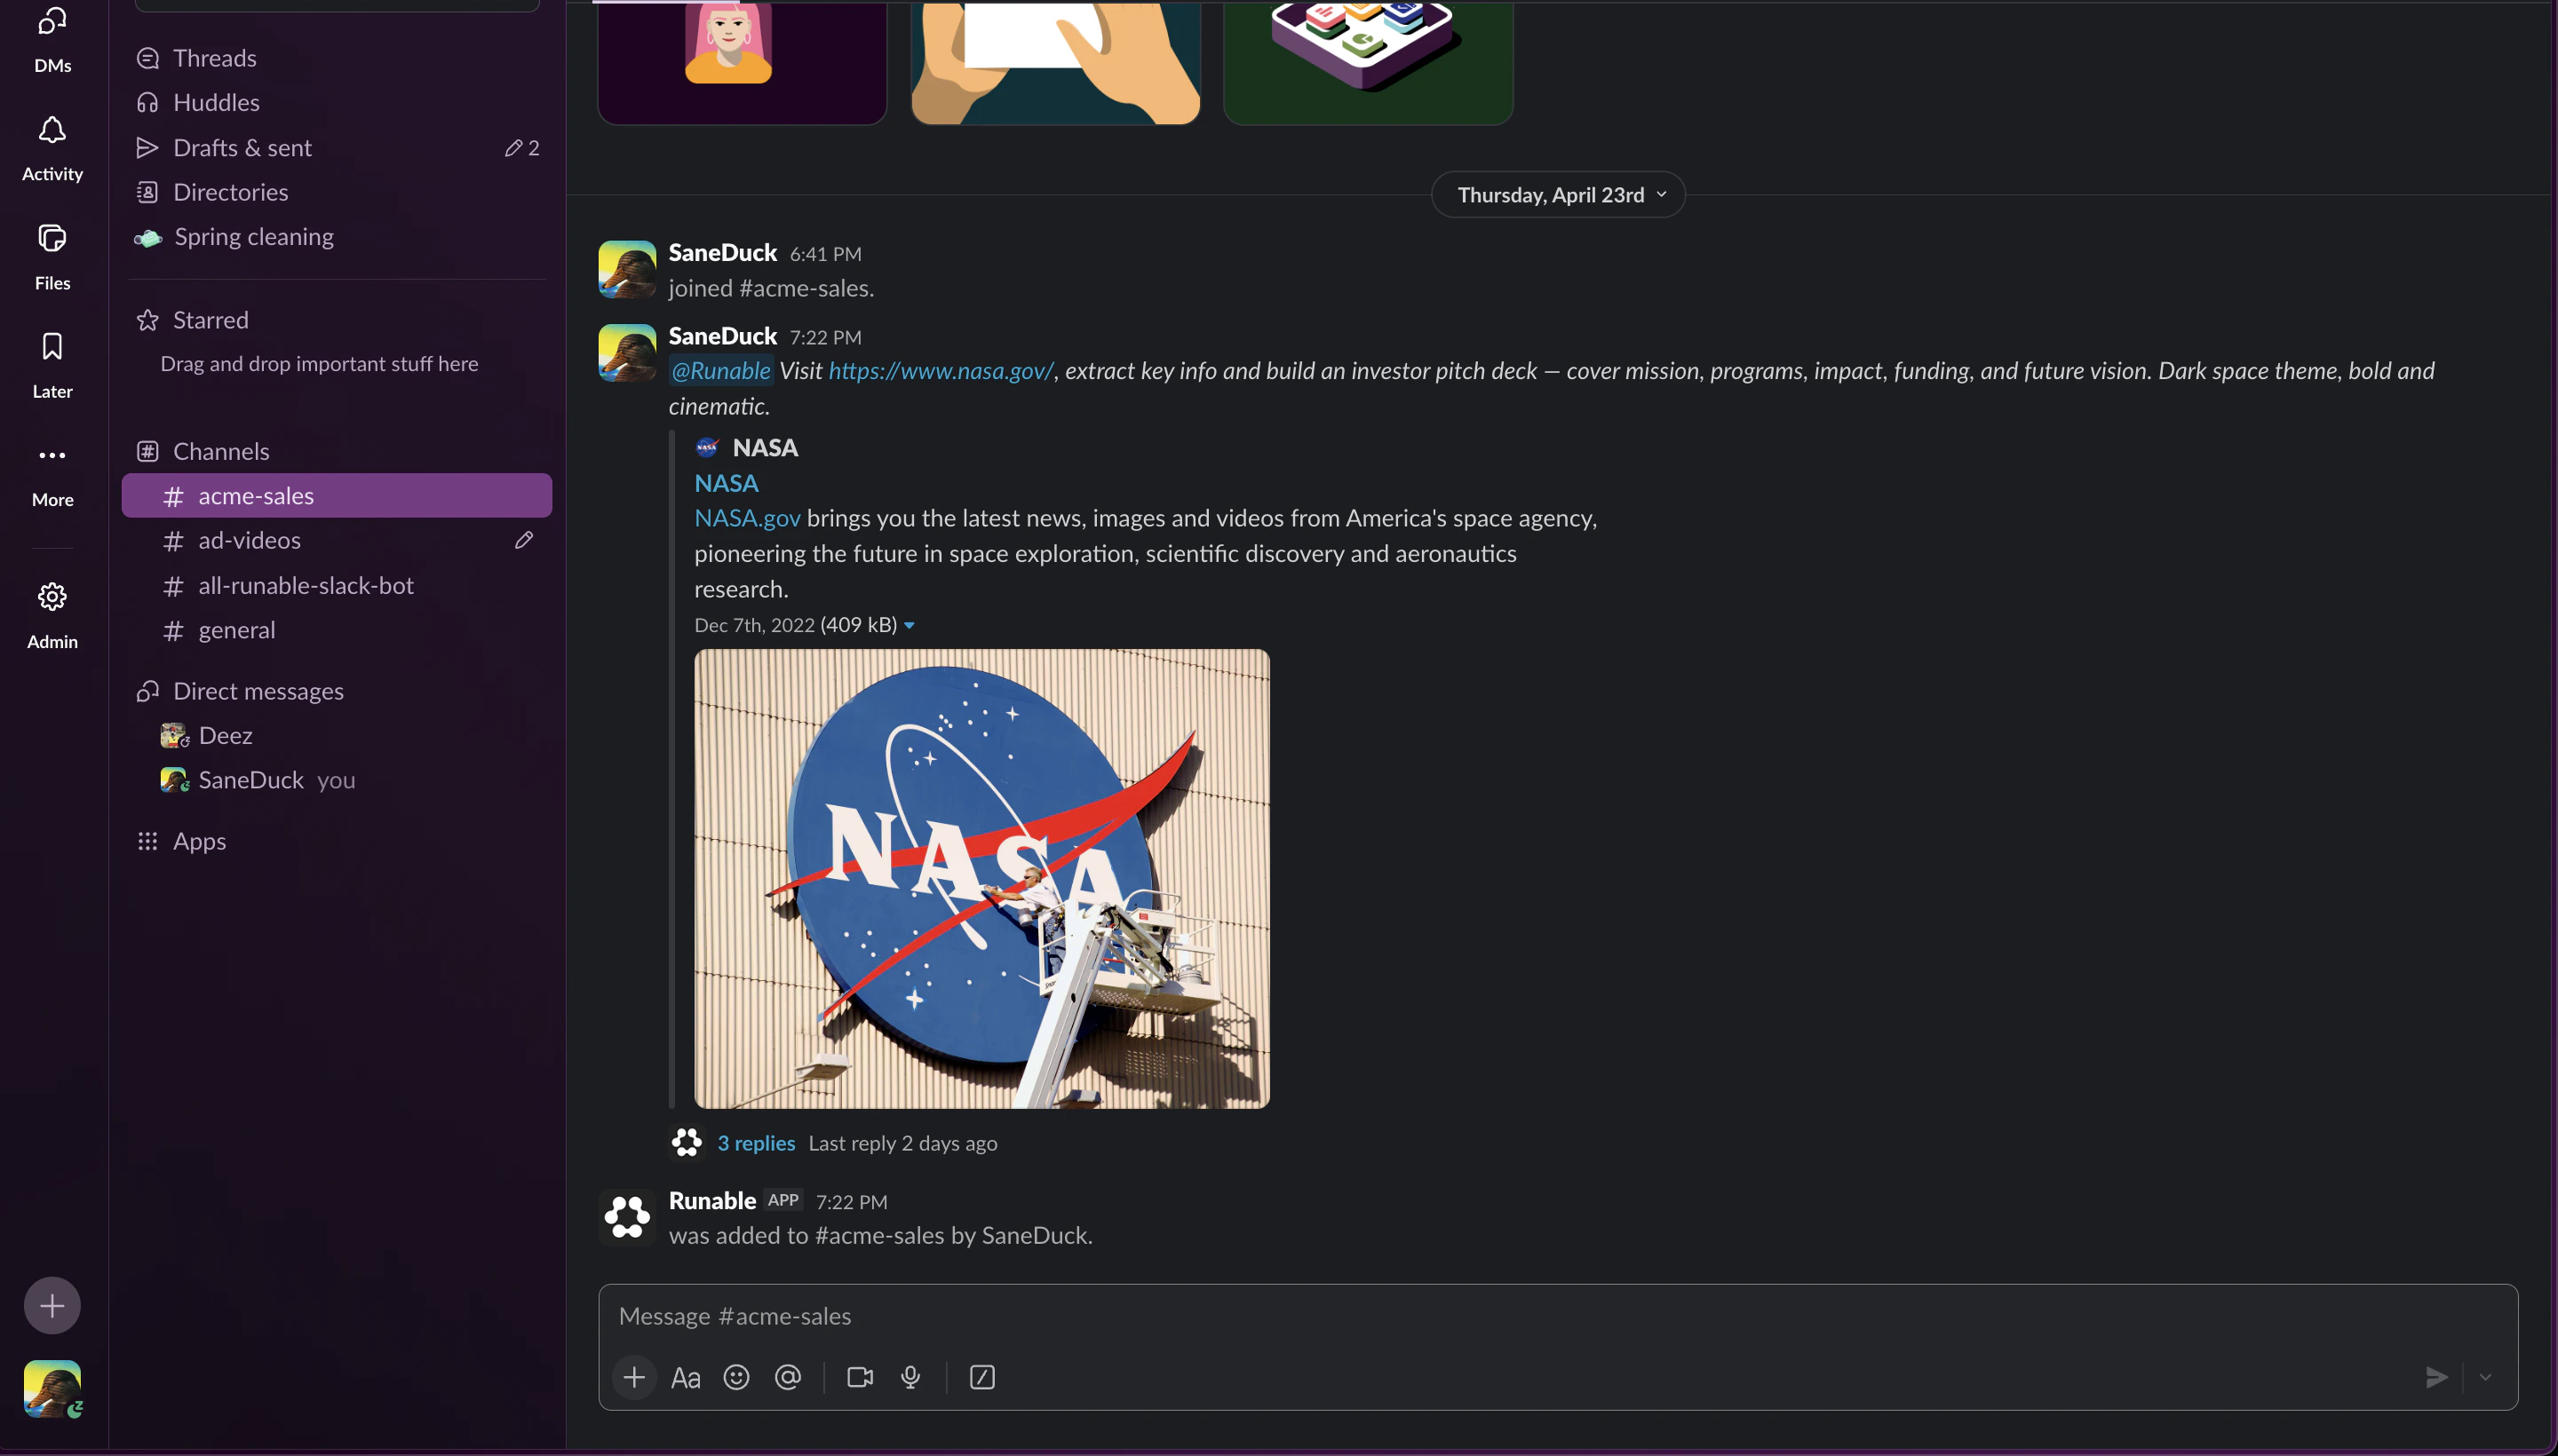Click the Last reply 2 days ago text
This screenshot has height=1456, width=2558.
(902, 1143)
